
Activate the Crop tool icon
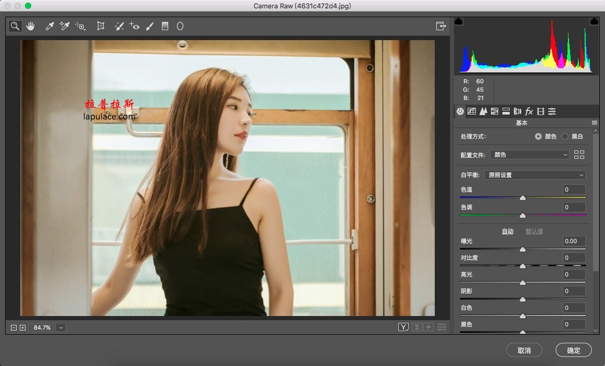click(100, 26)
